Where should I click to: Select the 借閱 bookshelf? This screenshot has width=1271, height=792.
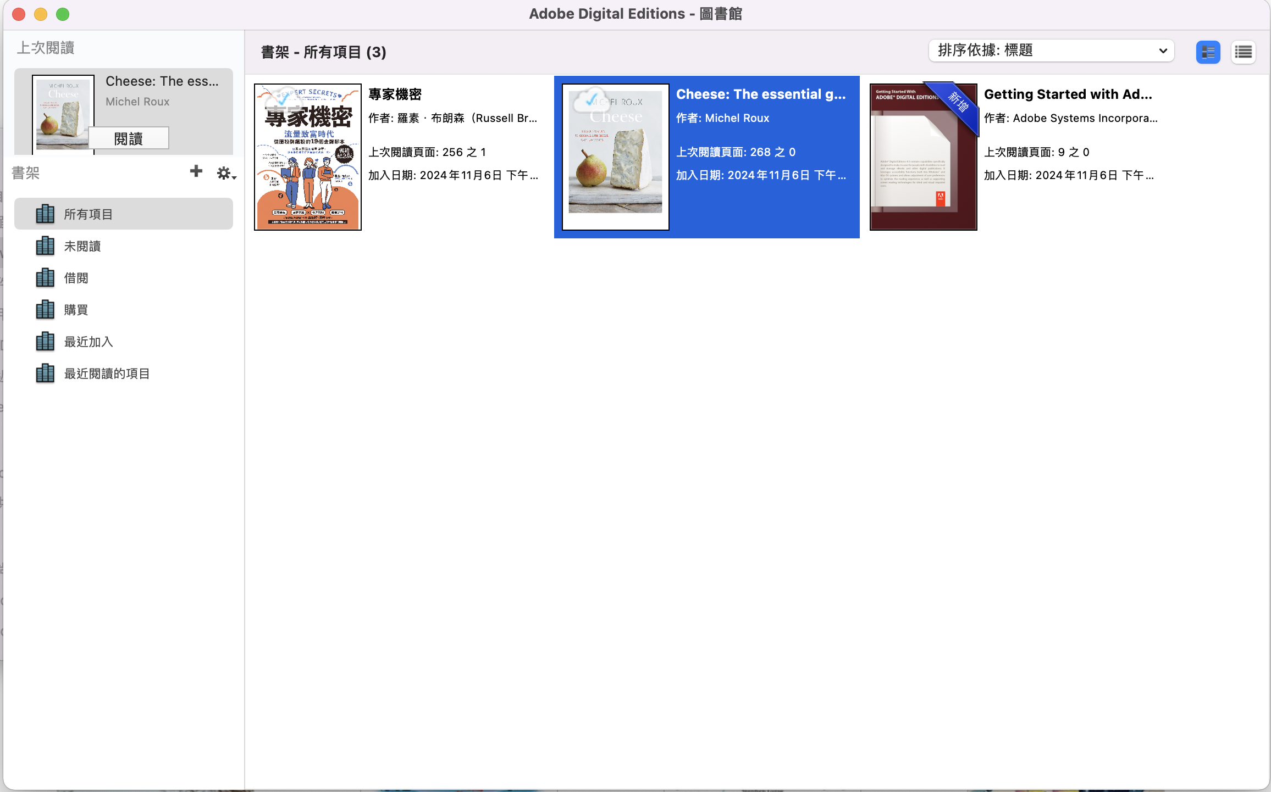(x=124, y=278)
